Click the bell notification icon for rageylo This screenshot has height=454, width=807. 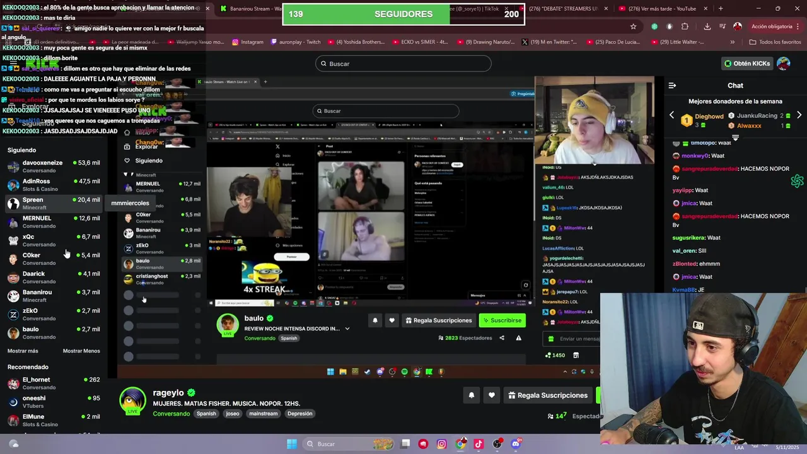471,395
